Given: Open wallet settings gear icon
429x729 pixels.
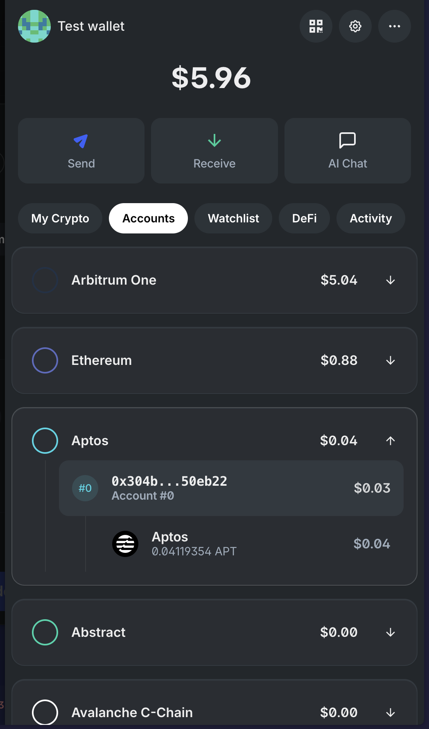Looking at the screenshot, I should coord(355,26).
